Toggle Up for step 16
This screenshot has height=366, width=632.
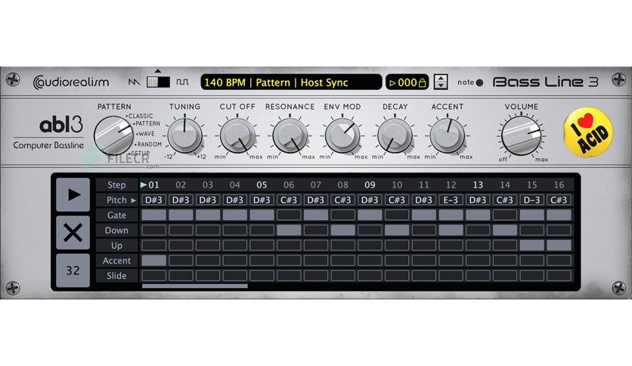pos(559,246)
